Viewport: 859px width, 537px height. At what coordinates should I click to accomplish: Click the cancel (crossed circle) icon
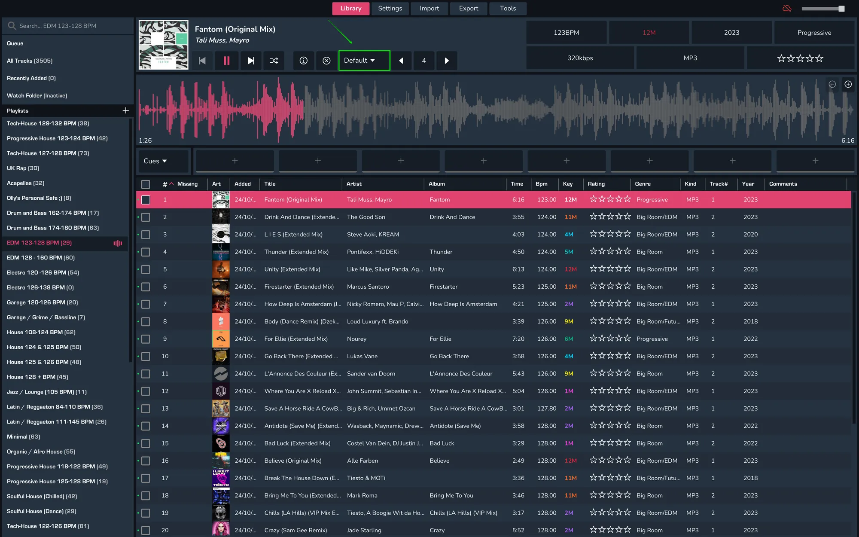tap(326, 61)
